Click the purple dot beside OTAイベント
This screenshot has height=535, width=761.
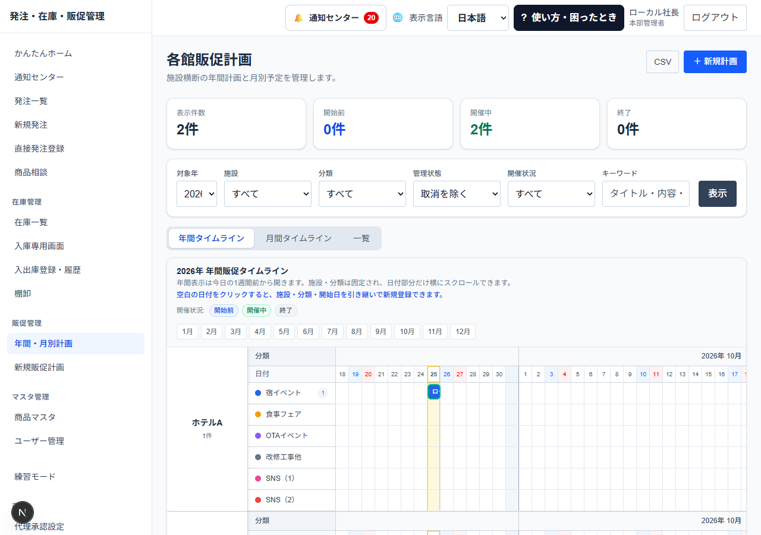point(258,436)
